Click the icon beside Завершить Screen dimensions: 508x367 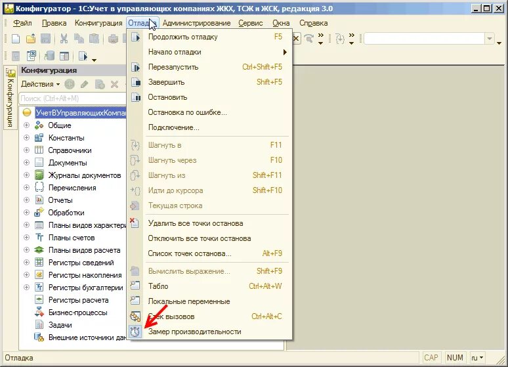(x=135, y=82)
